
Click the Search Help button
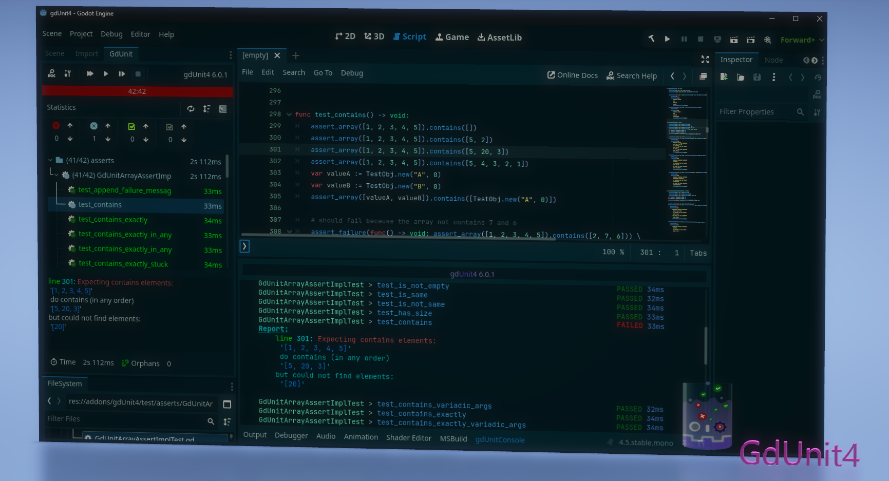point(631,76)
